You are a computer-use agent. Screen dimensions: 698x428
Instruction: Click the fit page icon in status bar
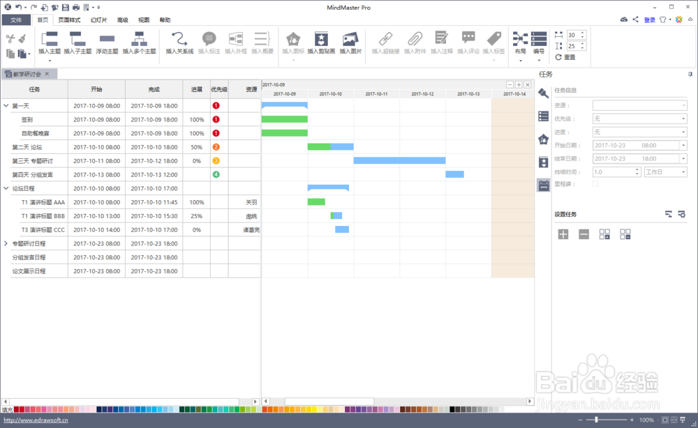[664, 420]
